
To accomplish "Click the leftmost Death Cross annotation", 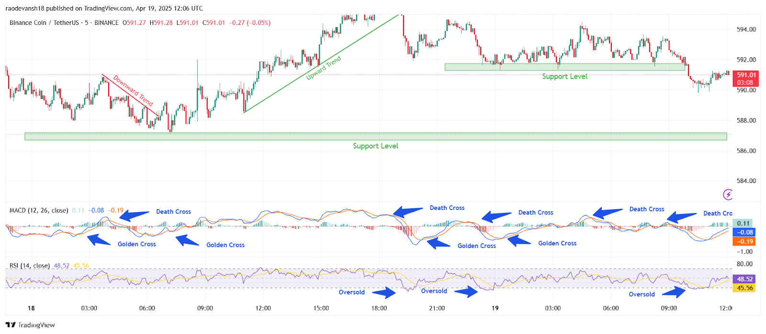I will click(x=173, y=212).
